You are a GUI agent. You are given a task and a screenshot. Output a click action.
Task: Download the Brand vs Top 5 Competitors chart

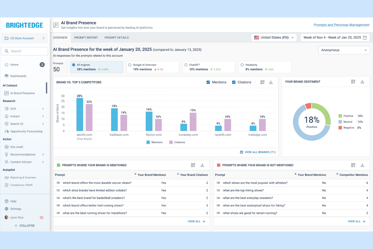(x=271, y=82)
